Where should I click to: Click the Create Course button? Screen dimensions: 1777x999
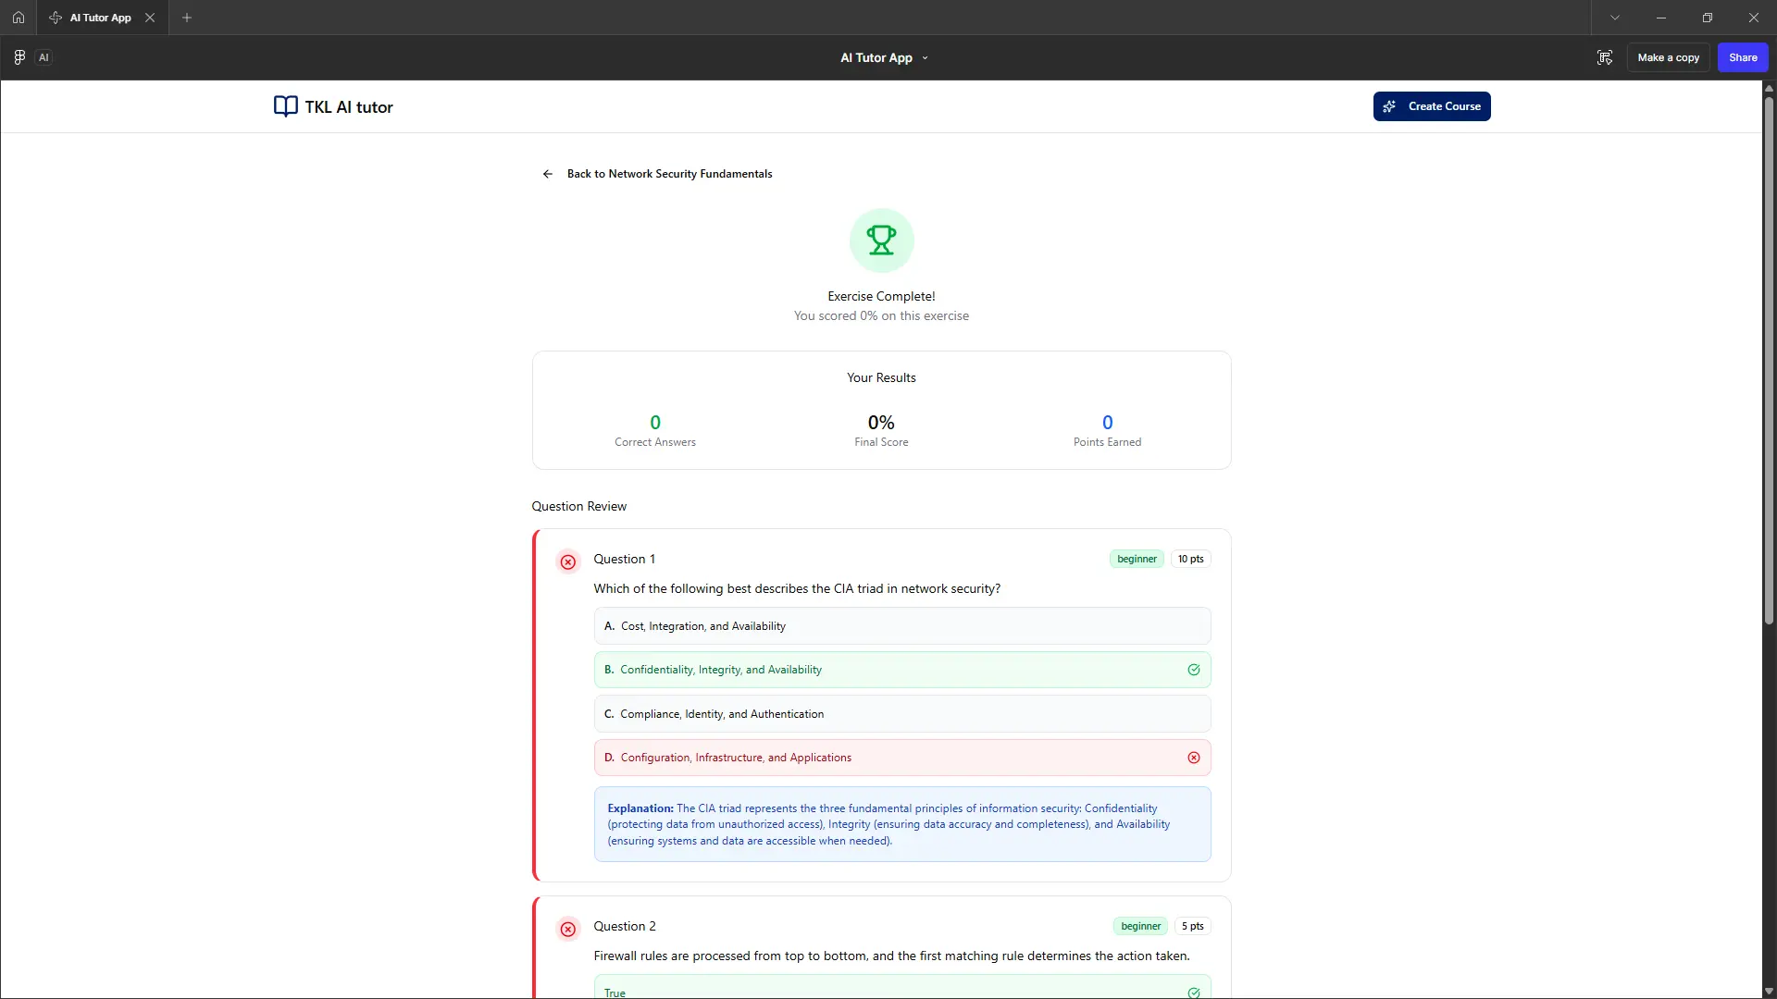[1432, 106]
